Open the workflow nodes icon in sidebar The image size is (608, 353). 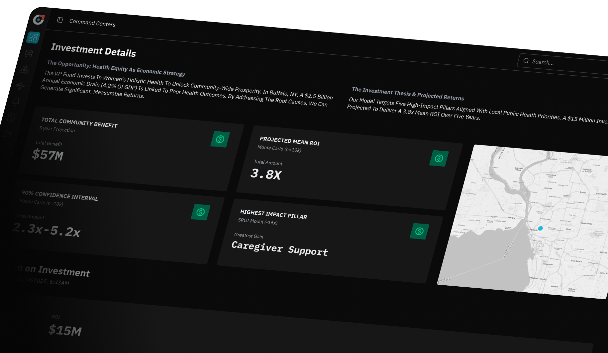[20, 86]
